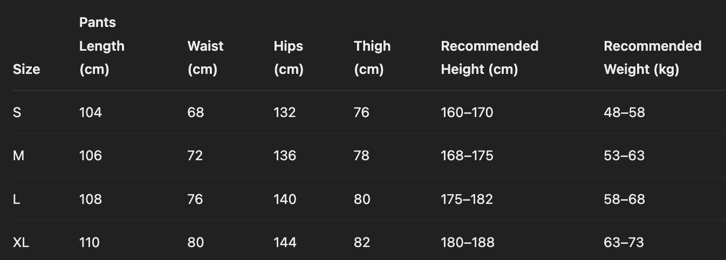
Task: Select the recommended weight 53–63 cell
Action: [x=624, y=156]
